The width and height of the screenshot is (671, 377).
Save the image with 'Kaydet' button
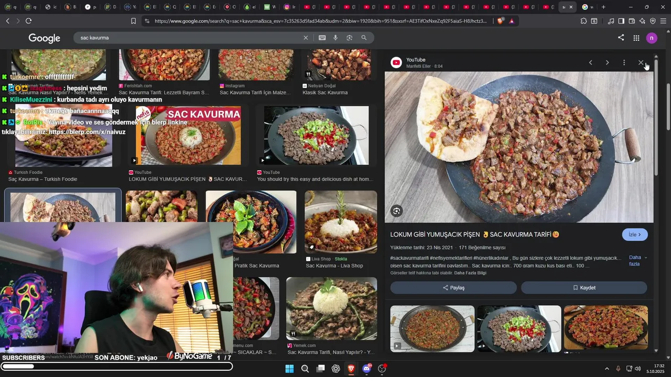[x=584, y=287]
